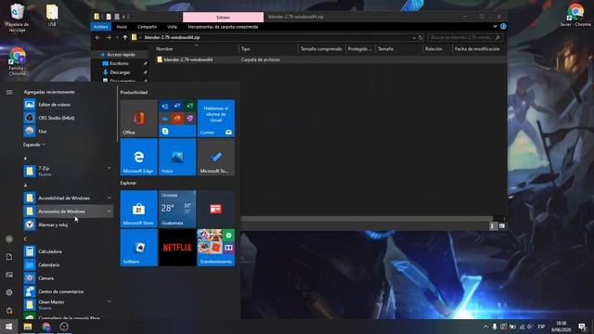Sort by the Tipo column header
The image size is (594, 334).
(x=268, y=49)
